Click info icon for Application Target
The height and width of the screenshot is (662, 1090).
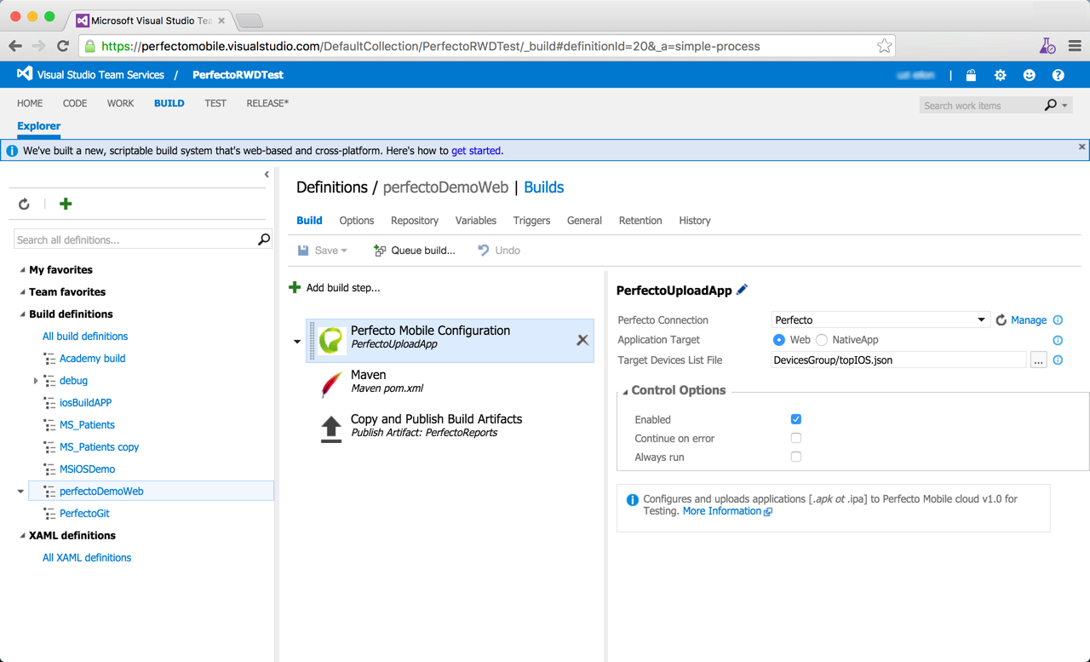(x=1058, y=340)
